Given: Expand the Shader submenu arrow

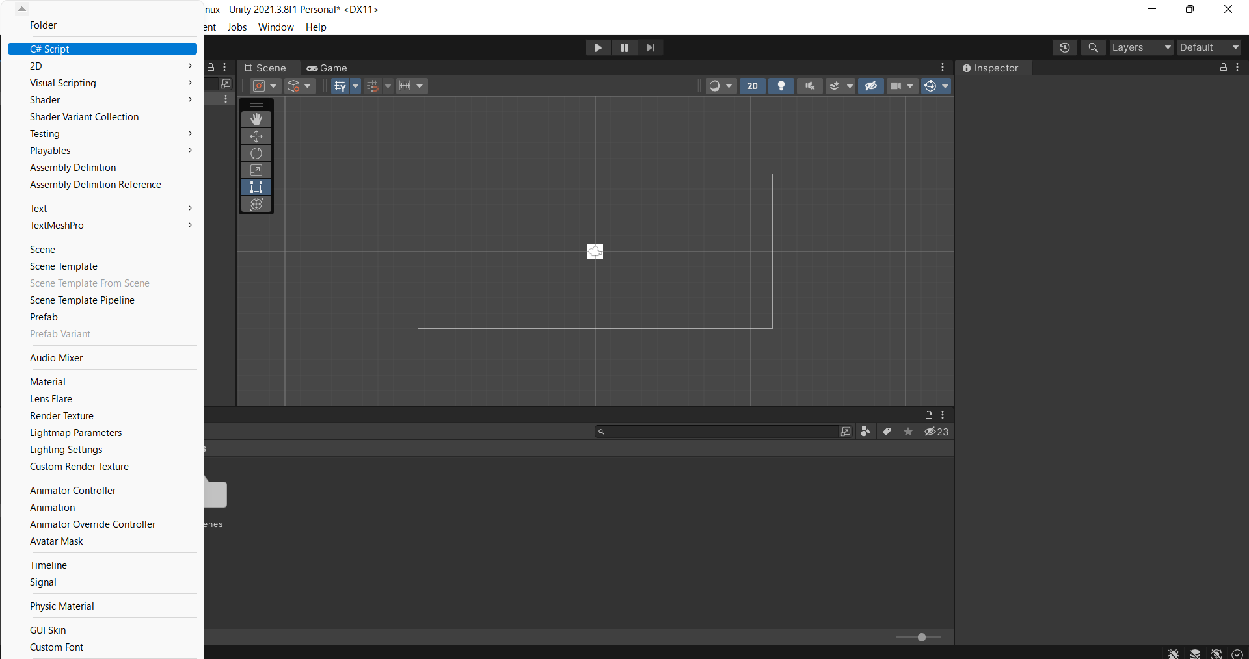Looking at the screenshot, I should point(190,99).
